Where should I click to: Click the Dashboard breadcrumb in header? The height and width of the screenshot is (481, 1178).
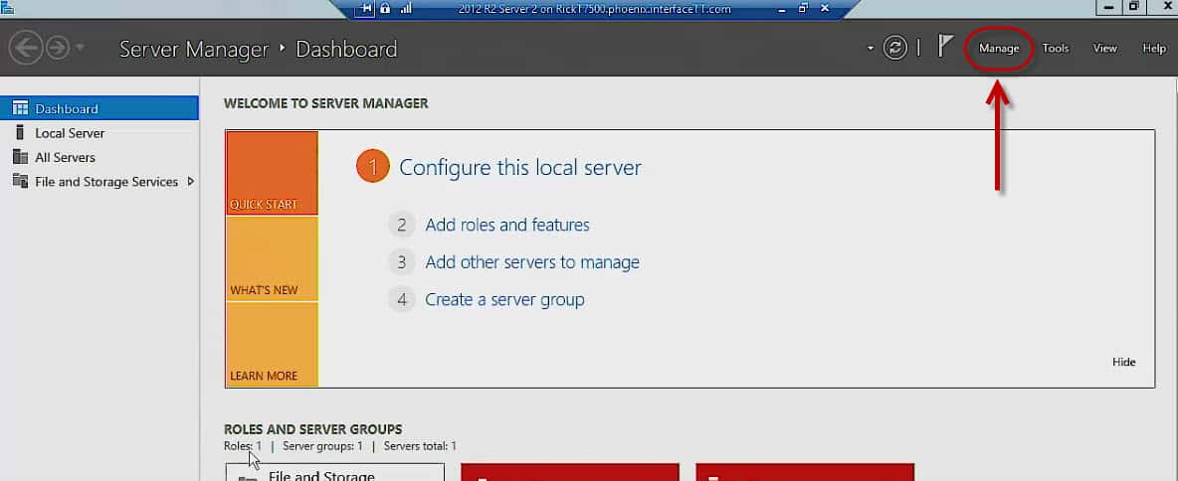346,49
